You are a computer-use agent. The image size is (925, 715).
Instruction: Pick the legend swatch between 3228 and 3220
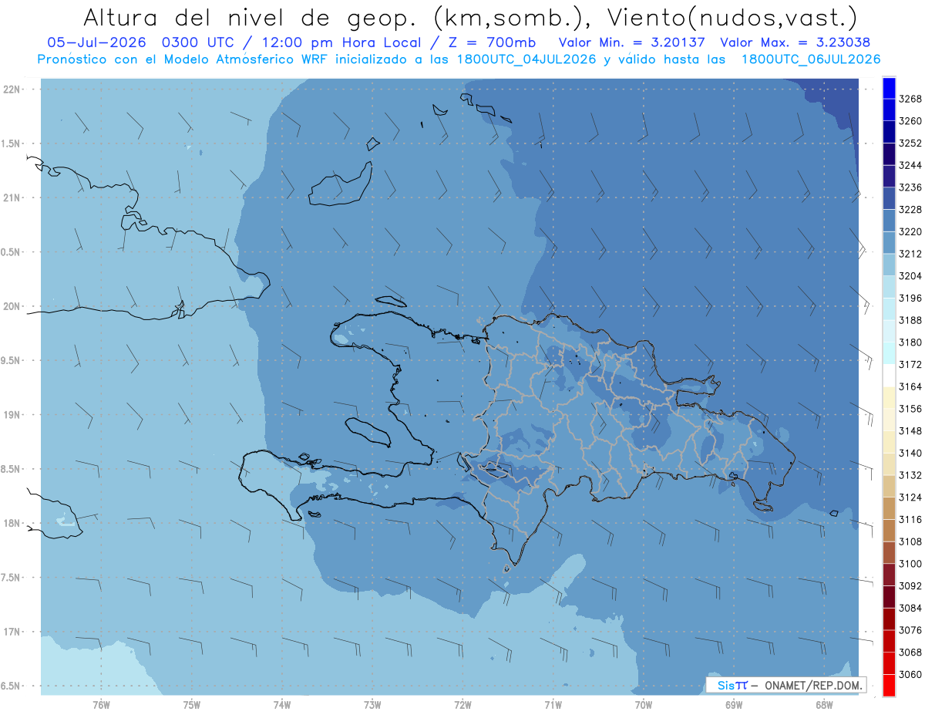coord(889,221)
